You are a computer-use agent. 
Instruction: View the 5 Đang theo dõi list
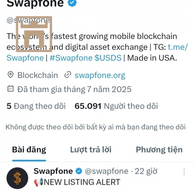coord(36,106)
